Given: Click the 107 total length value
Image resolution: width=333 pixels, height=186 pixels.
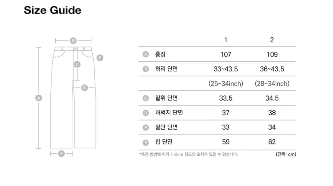Looking at the screenshot, I should pos(226,54).
